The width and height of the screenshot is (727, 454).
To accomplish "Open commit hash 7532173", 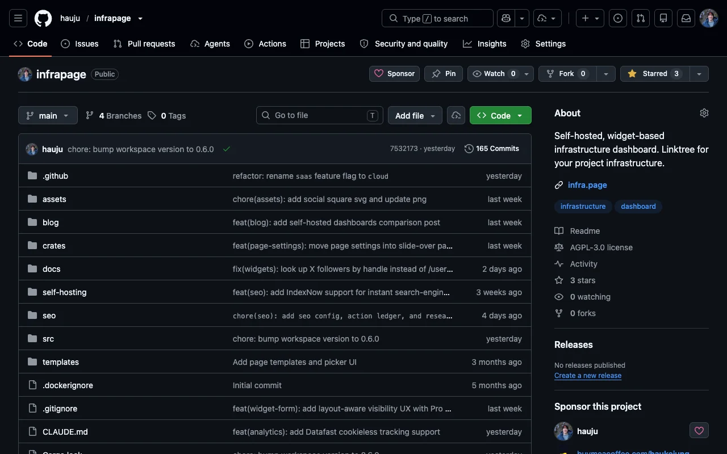I will (x=404, y=149).
